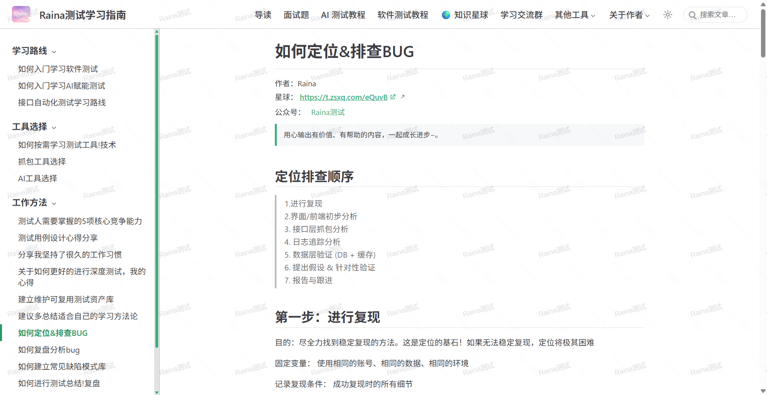767x395 pixels.
Task: Click the 如何定位&排查BUG page title
Action: 344,52
